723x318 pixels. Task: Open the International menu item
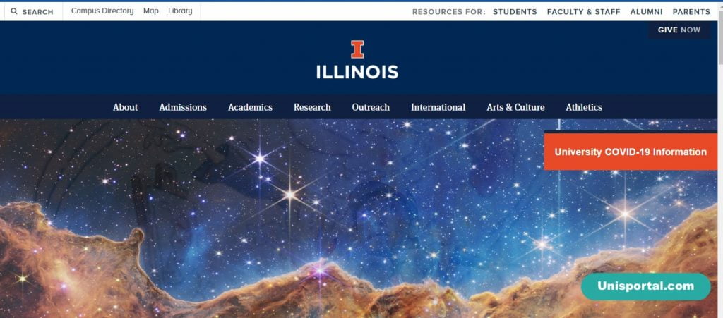coord(438,107)
